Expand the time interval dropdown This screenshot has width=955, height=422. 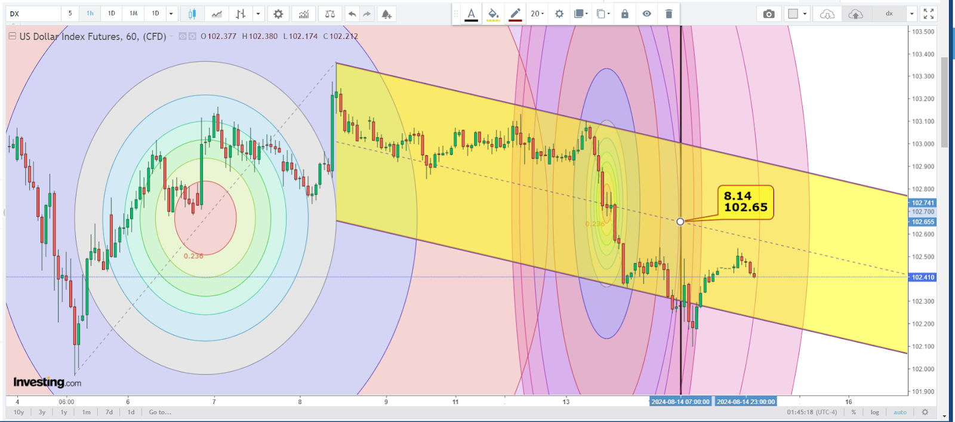(x=171, y=14)
